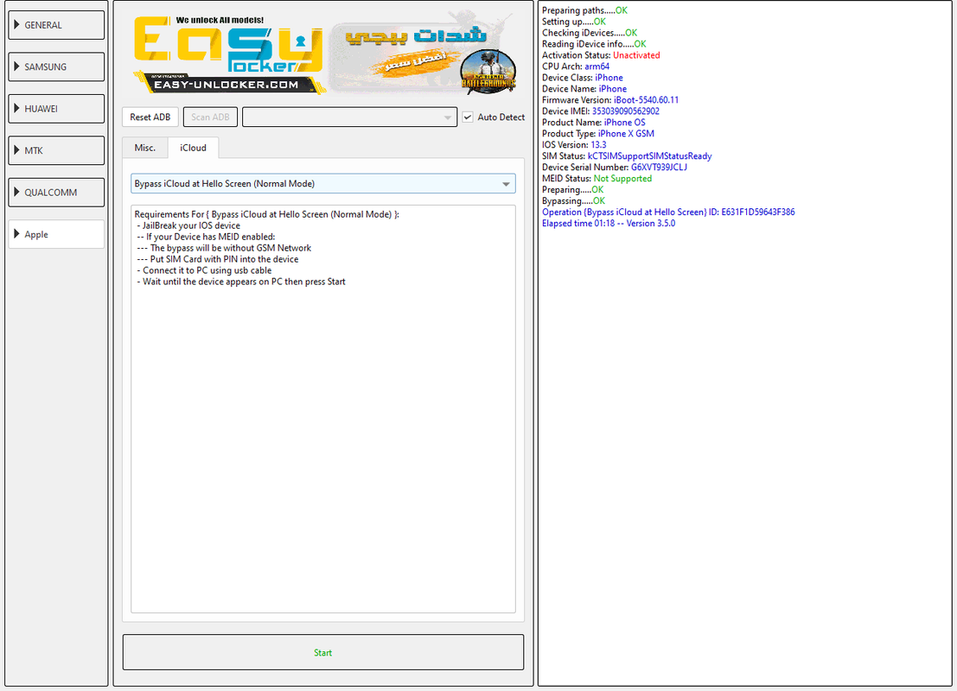
Task: Open the Apple section
Action: pyautogui.click(x=56, y=234)
